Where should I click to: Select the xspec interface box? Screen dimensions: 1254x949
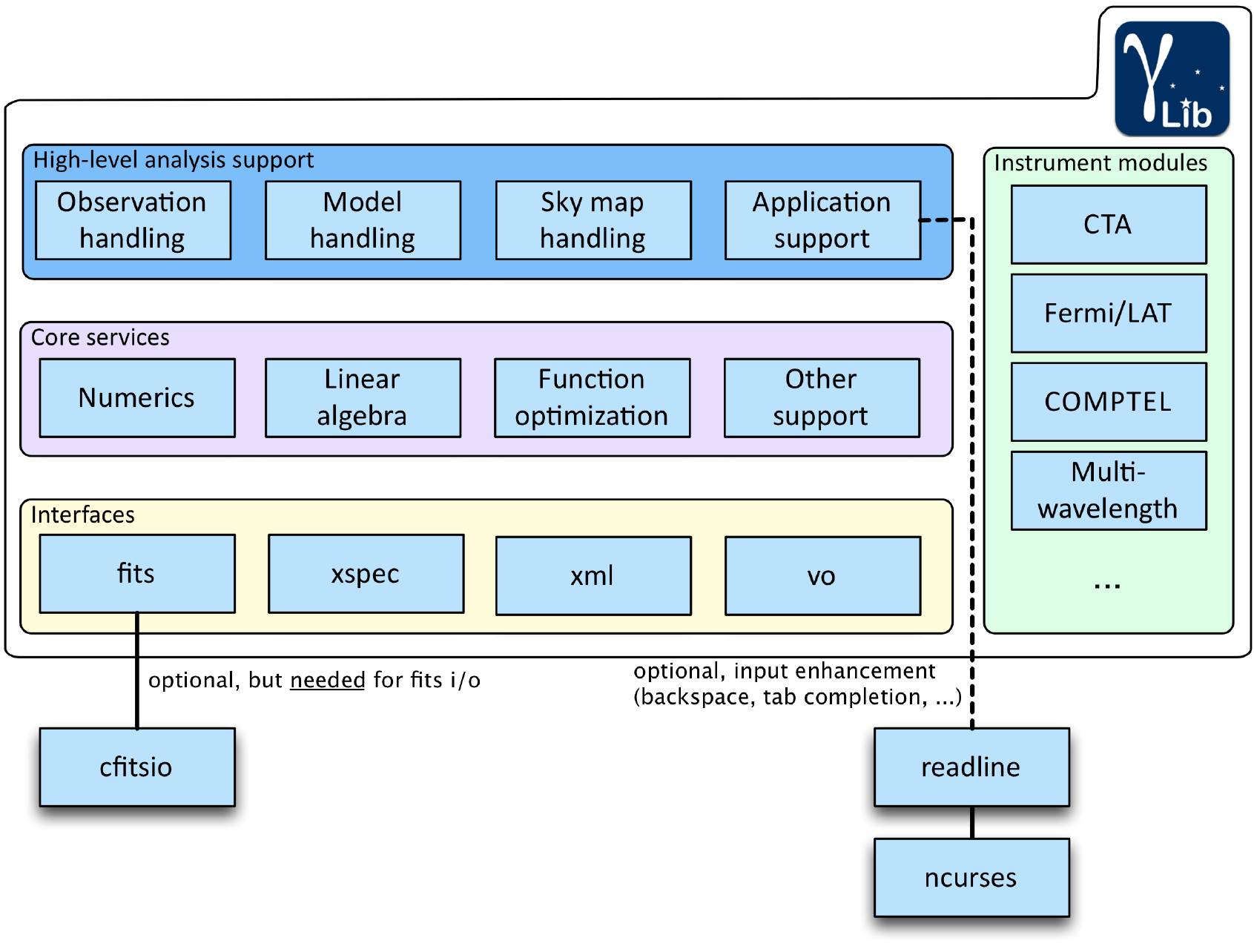tap(366, 574)
